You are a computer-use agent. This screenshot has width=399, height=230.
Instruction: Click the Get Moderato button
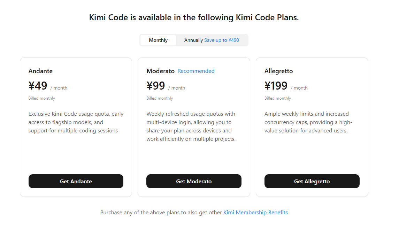point(194,181)
